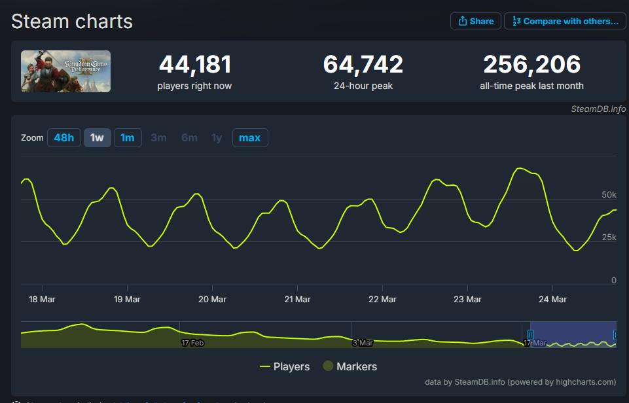Grab the right navigator range handle
Viewport: 629px width, 403px height.
point(615,335)
